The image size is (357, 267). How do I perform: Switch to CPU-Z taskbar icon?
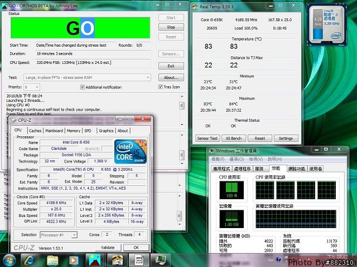click(138, 260)
